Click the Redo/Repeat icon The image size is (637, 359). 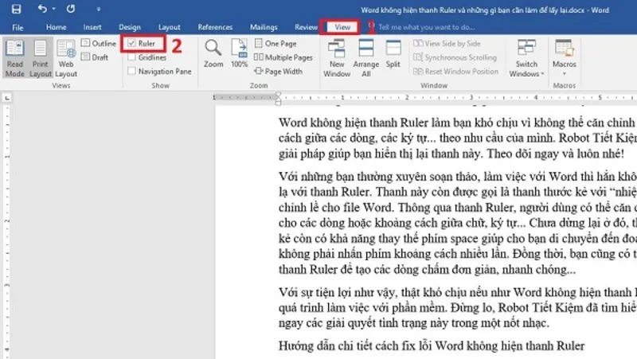(x=71, y=9)
